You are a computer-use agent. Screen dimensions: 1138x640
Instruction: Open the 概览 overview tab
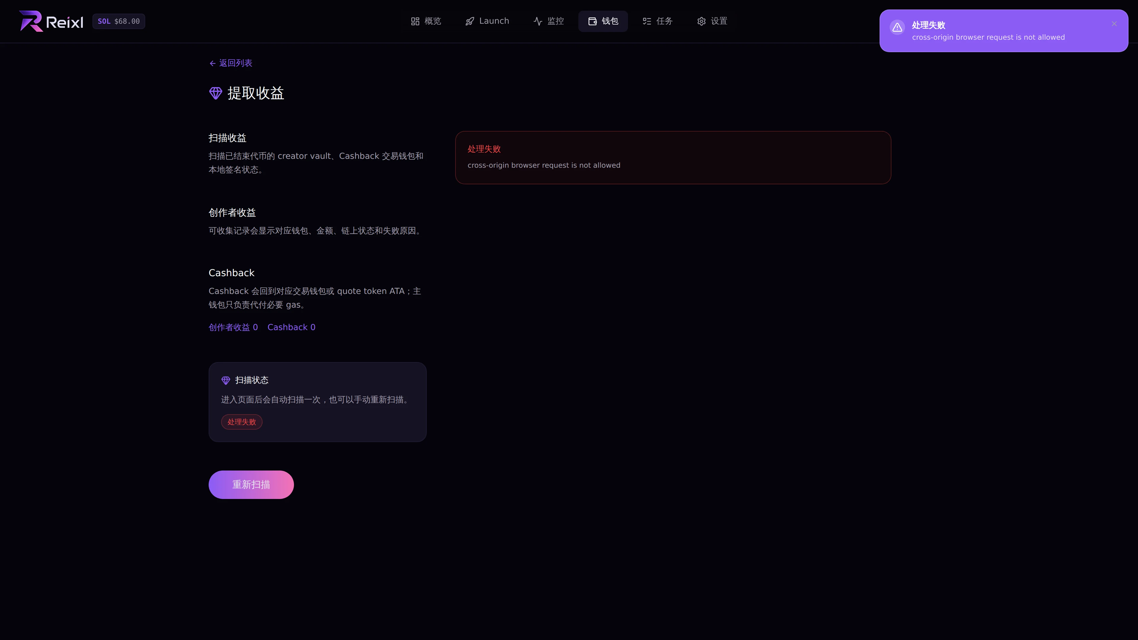pos(426,21)
